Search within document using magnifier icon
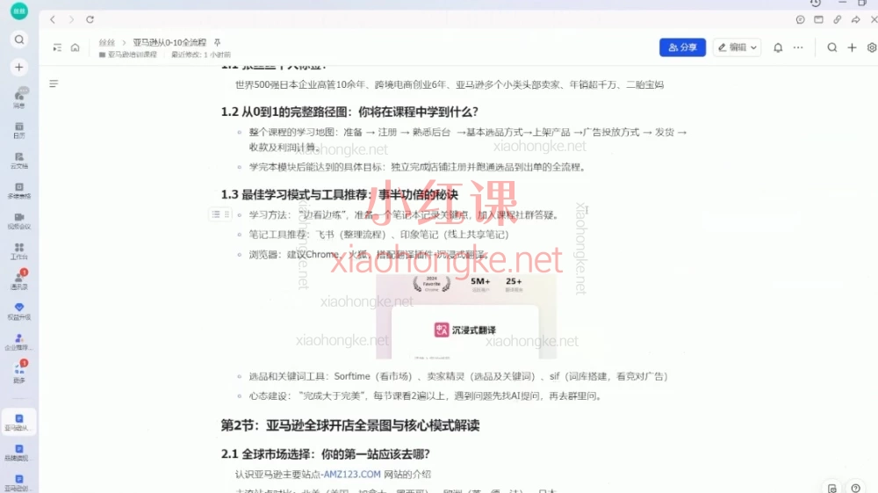The width and height of the screenshot is (878, 493). click(832, 47)
